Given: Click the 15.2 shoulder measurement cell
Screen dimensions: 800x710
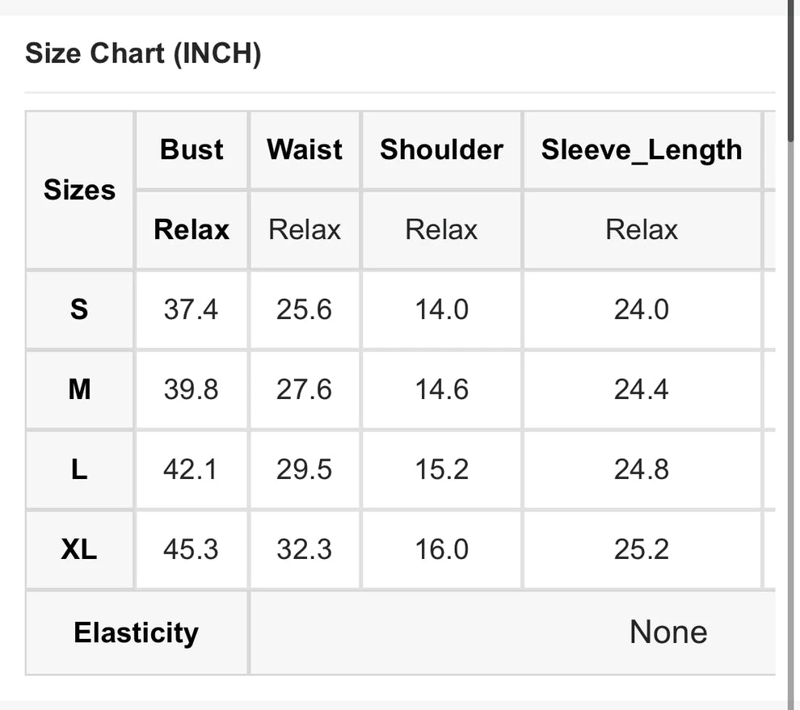Looking at the screenshot, I should 441,469.
